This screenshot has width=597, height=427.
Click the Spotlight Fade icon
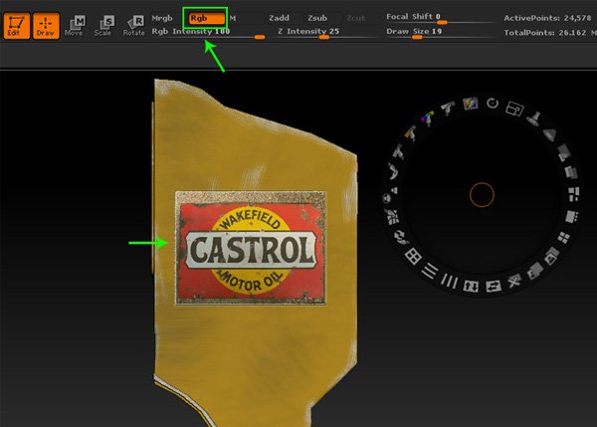coord(571,172)
